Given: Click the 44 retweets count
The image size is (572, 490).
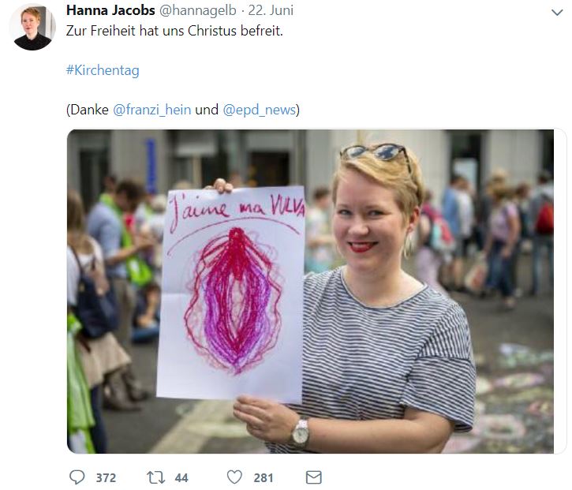Looking at the screenshot, I should point(181,477).
